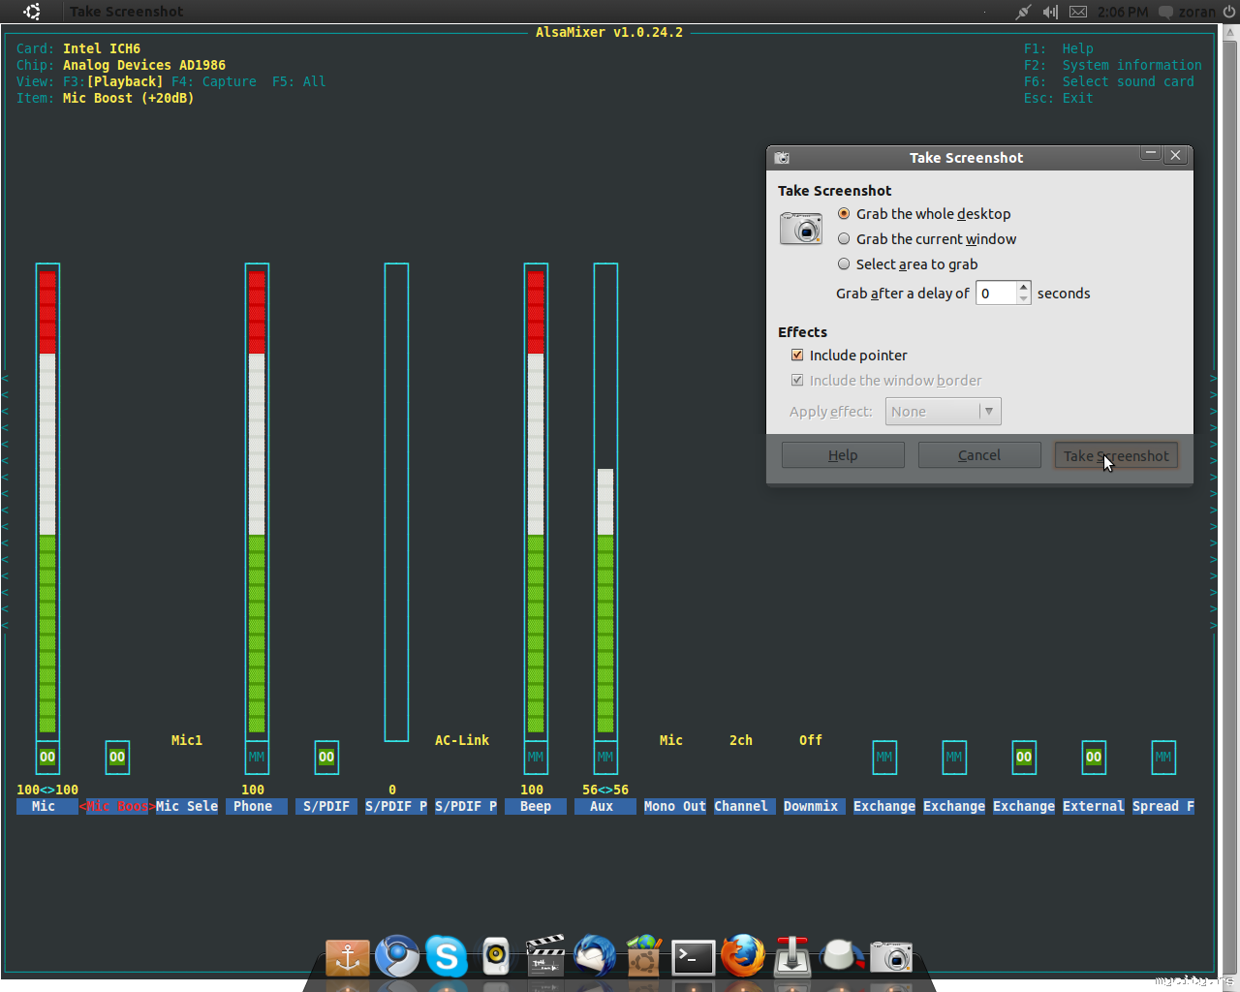This screenshot has width=1240, height=992.
Task: Toggle Include the window border checkbox
Action: point(797,381)
